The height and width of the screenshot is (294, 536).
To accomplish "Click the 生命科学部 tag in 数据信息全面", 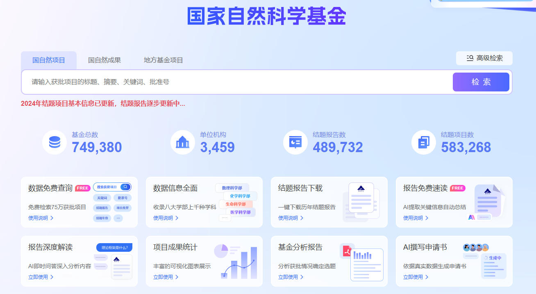I will (x=236, y=204).
